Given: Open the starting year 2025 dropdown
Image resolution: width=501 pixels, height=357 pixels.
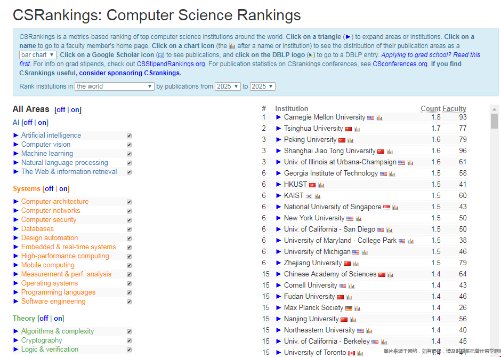Looking at the screenshot, I should point(227,86).
